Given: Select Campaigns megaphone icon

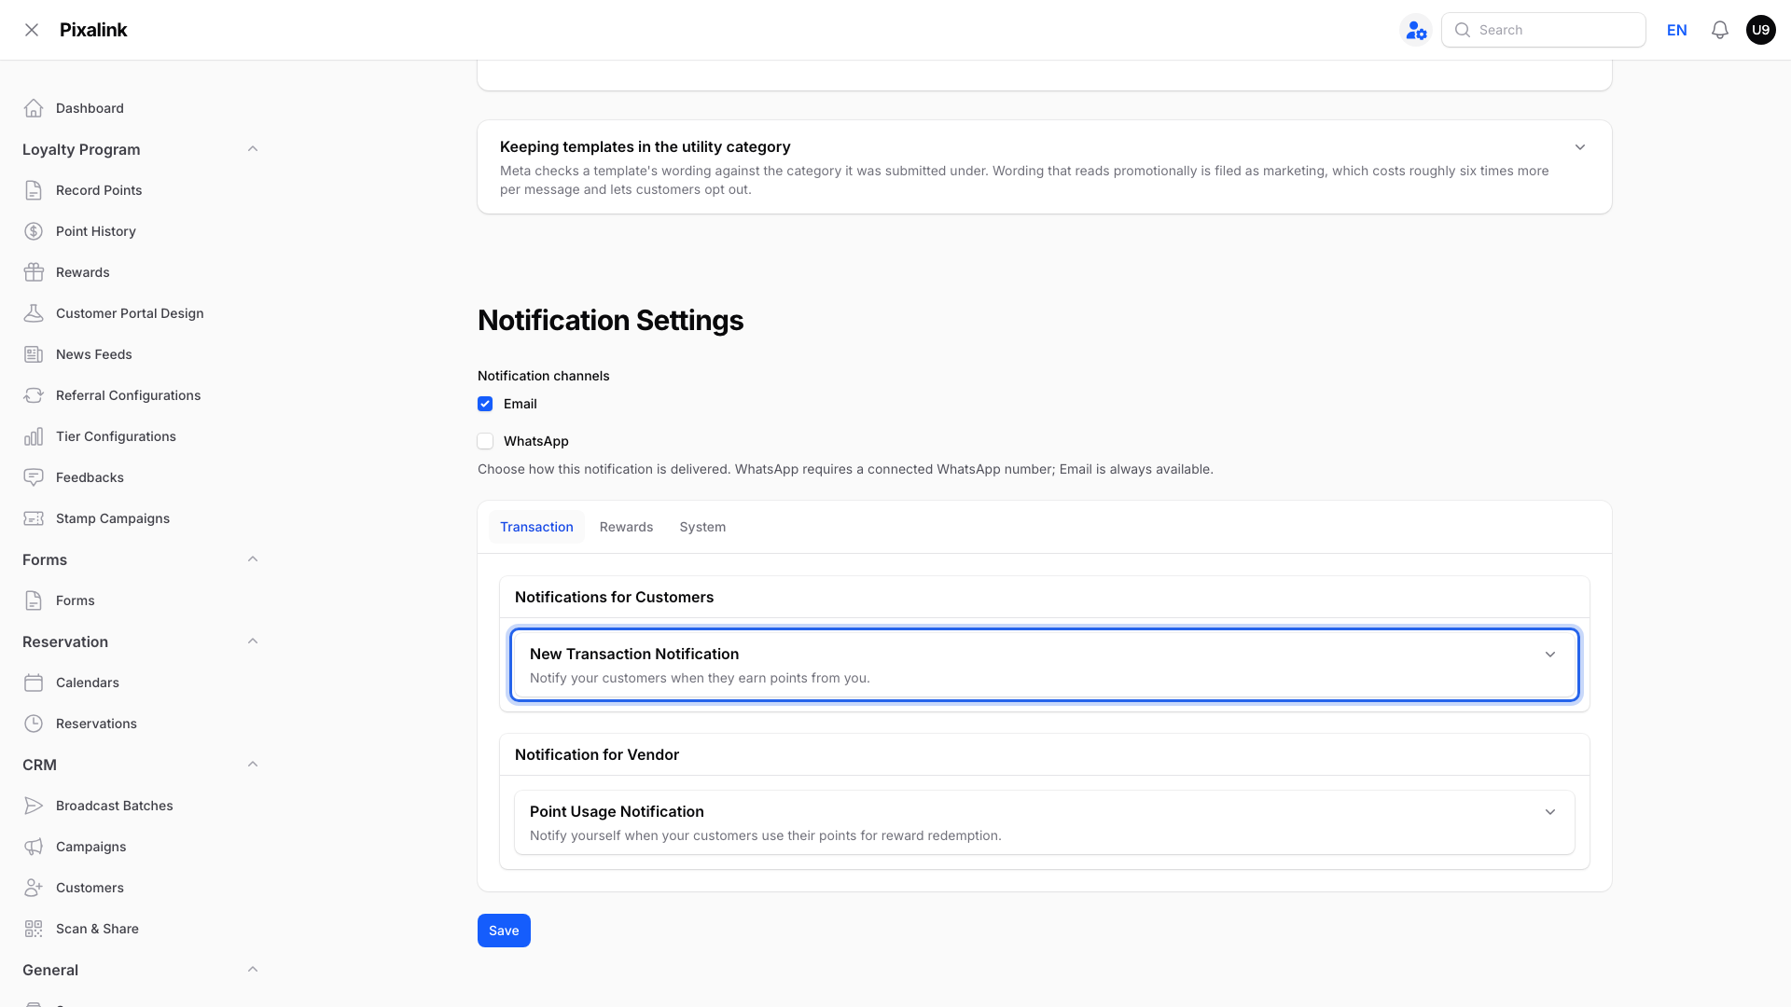Looking at the screenshot, I should click(34, 847).
